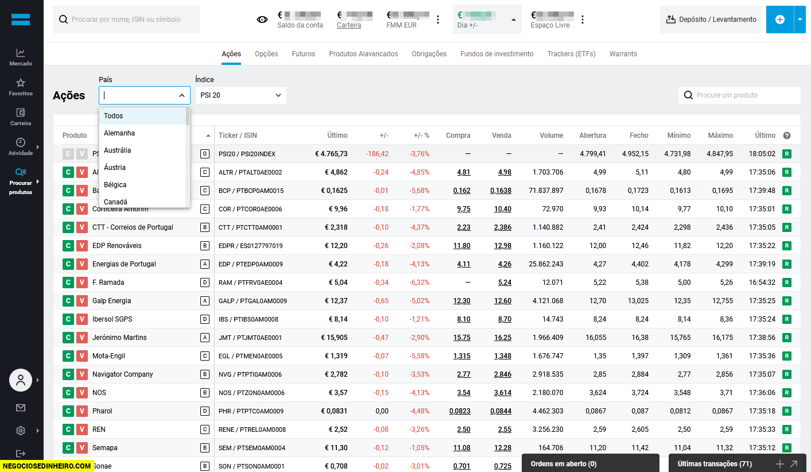Sort by the Volume column header
The height and width of the screenshot is (472, 811).
[551, 136]
